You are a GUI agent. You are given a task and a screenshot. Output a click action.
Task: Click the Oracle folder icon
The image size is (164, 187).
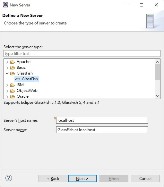click(x=13, y=96)
